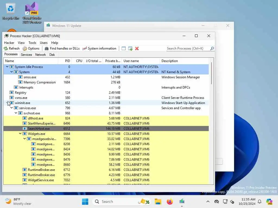The height and width of the screenshot is (208, 278).
Task: Switch to the Network tab
Action: pos(40,55)
